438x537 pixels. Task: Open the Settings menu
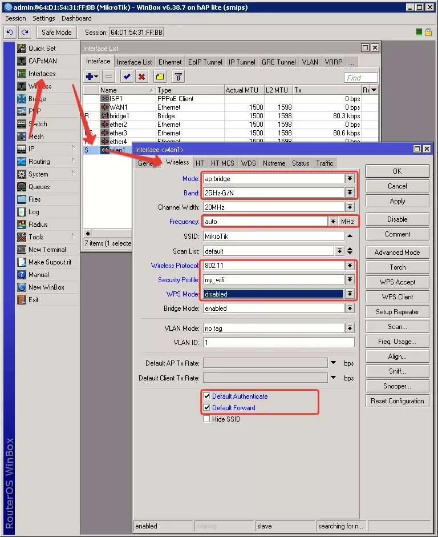(x=44, y=18)
